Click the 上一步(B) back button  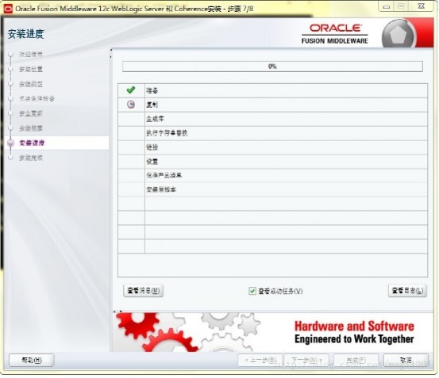tap(260, 360)
